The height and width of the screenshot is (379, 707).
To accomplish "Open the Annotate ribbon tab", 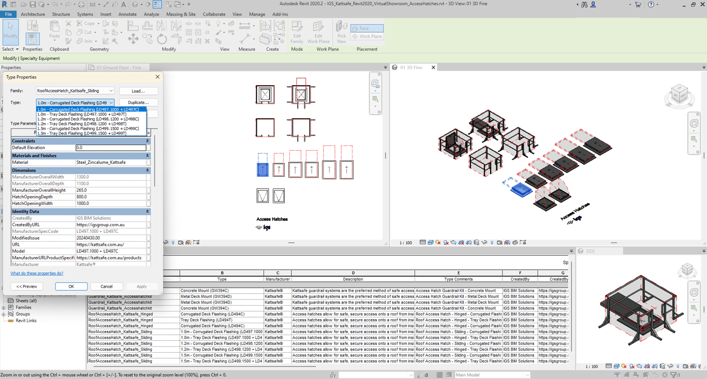I will point(127,14).
